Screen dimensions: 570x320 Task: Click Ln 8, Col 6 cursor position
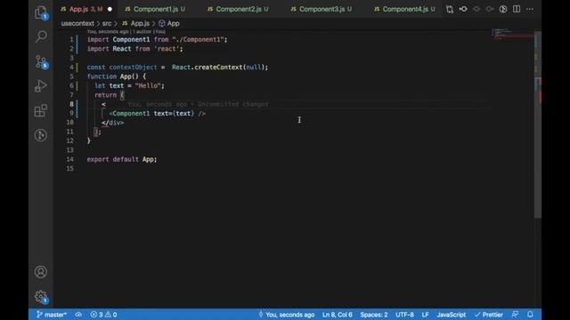pos(338,315)
